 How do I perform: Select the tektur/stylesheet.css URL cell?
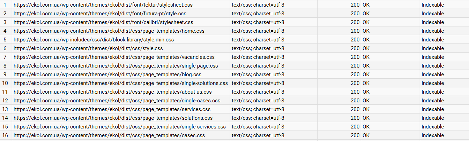[121, 5]
